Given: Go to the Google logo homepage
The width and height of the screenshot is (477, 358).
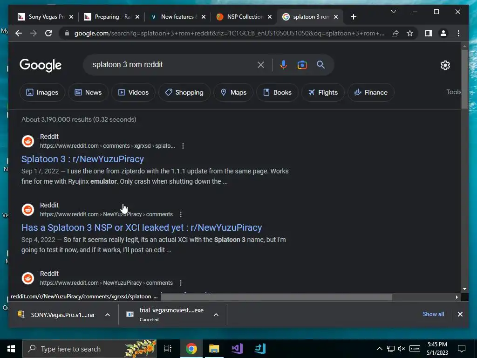Looking at the screenshot, I should 41,65.
